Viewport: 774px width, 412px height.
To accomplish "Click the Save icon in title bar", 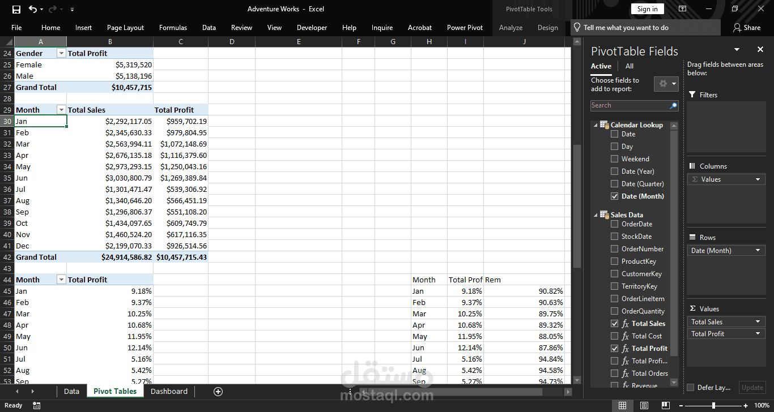I will click(x=16, y=9).
